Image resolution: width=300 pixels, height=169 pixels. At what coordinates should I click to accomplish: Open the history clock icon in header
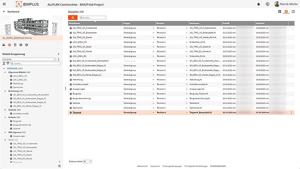267,4
